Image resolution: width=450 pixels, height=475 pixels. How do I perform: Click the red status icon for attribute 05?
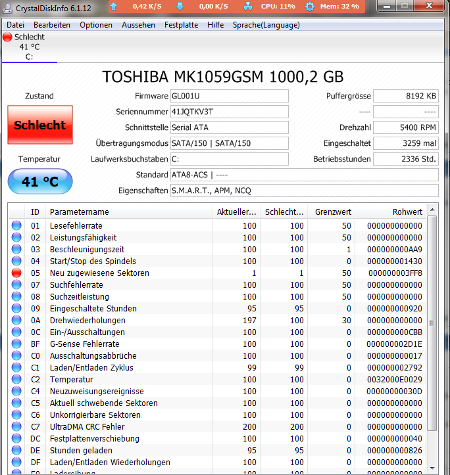(x=16, y=273)
